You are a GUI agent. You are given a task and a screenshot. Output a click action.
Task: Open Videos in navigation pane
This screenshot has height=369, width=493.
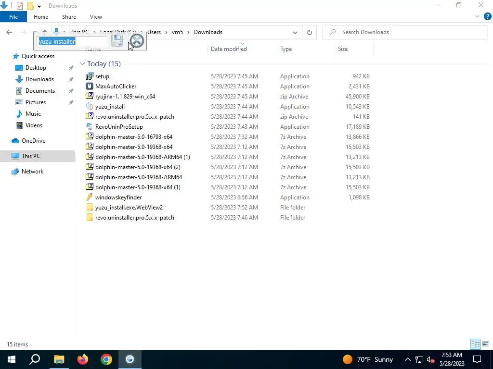(34, 125)
